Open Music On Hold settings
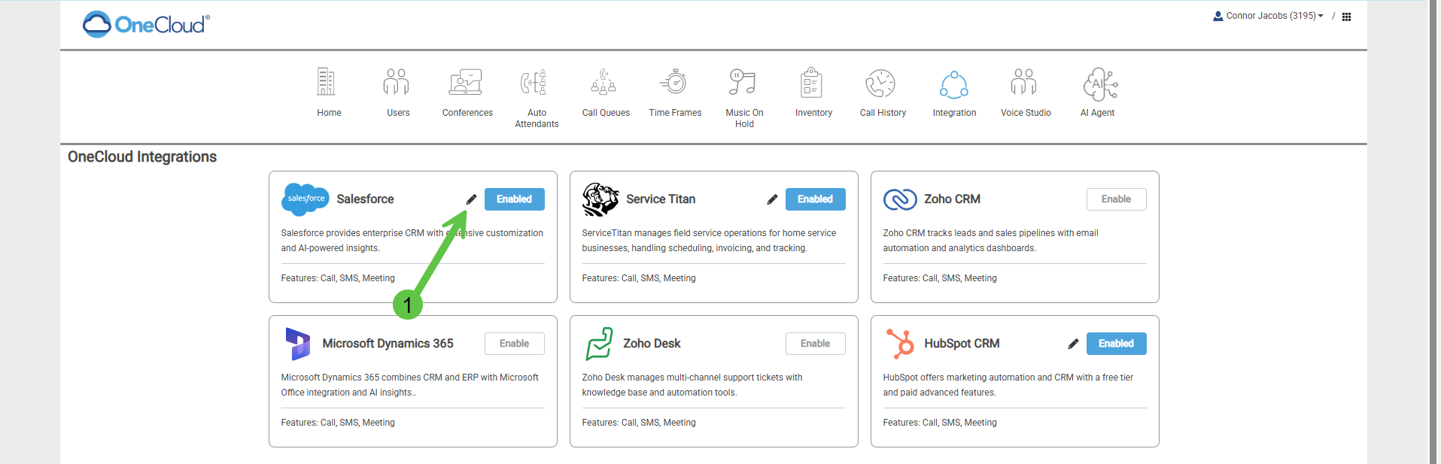This screenshot has height=464, width=1441. tap(743, 83)
